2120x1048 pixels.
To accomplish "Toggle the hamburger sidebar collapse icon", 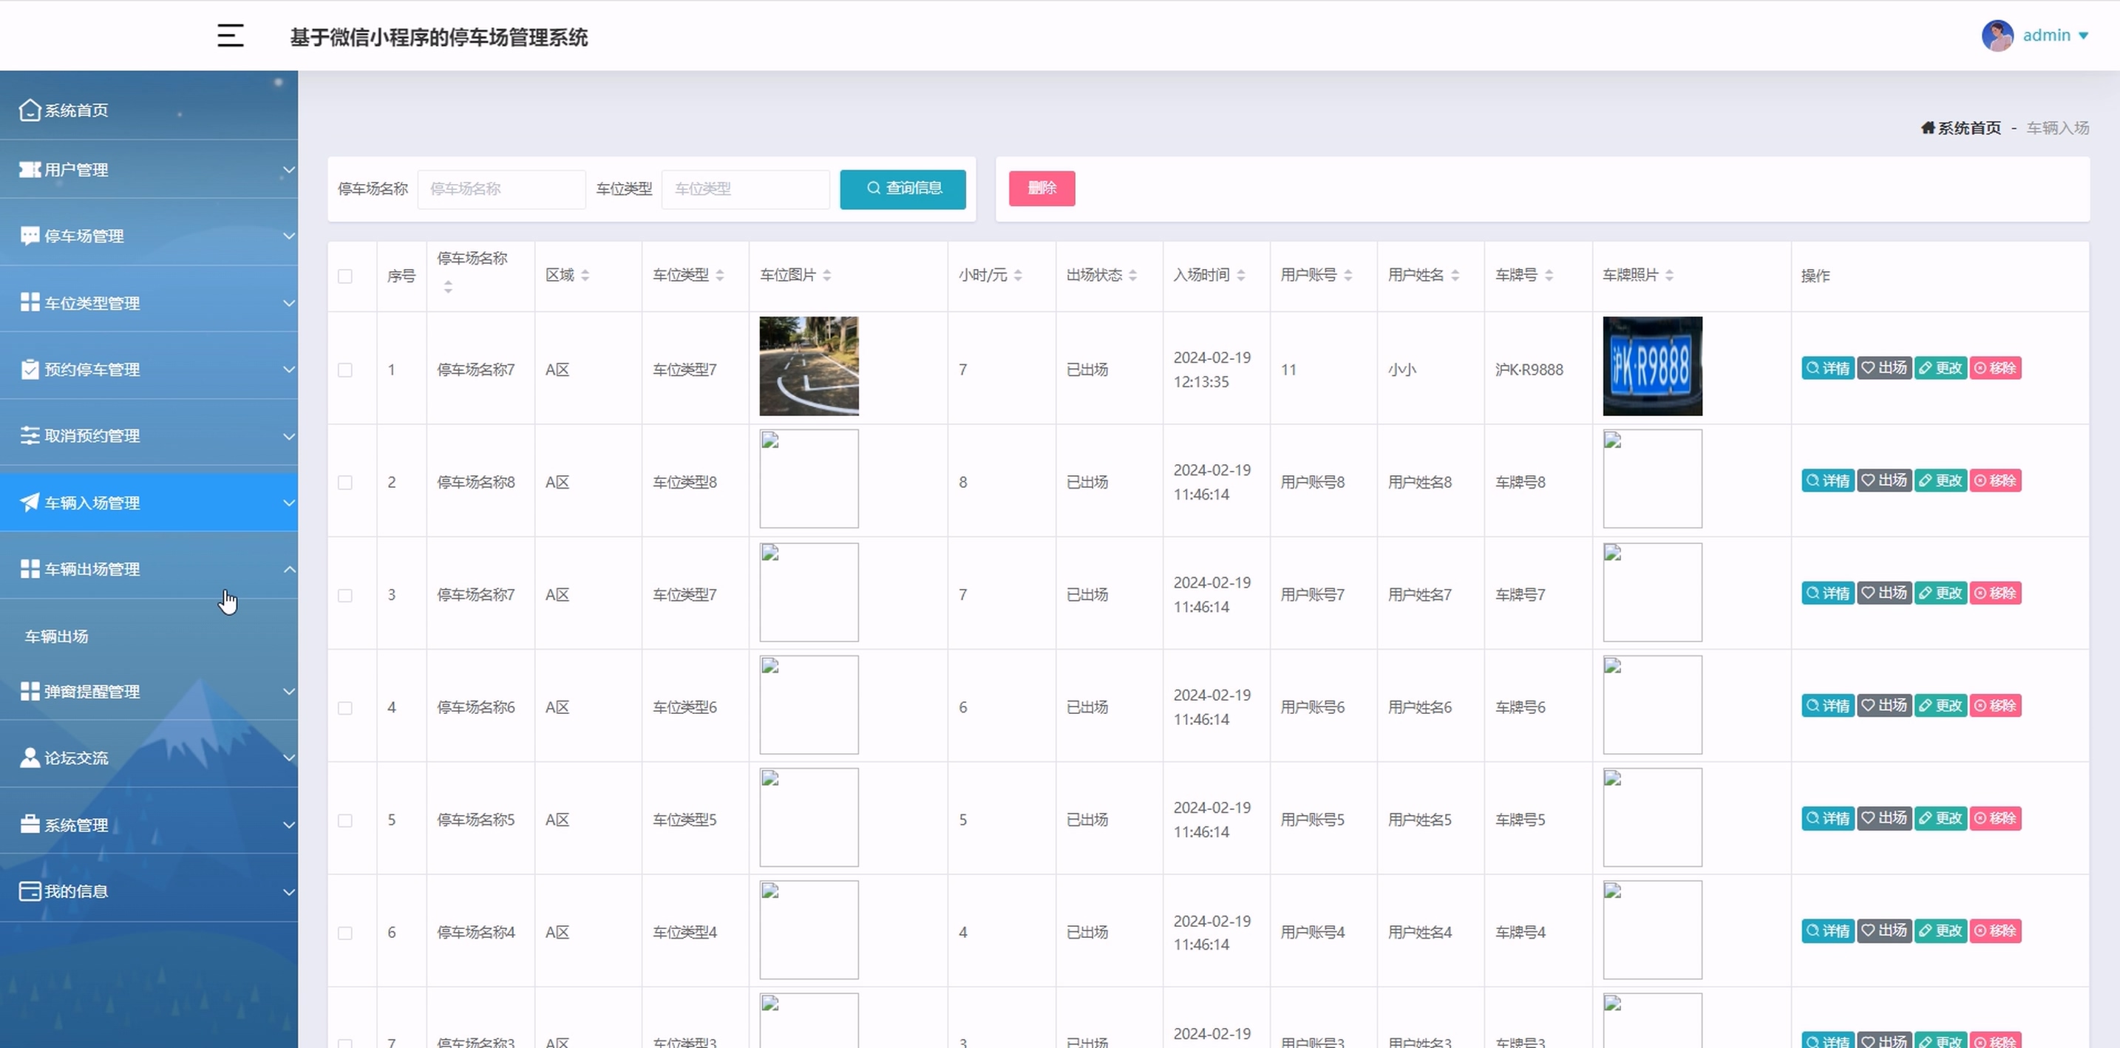I will click(230, 35).
